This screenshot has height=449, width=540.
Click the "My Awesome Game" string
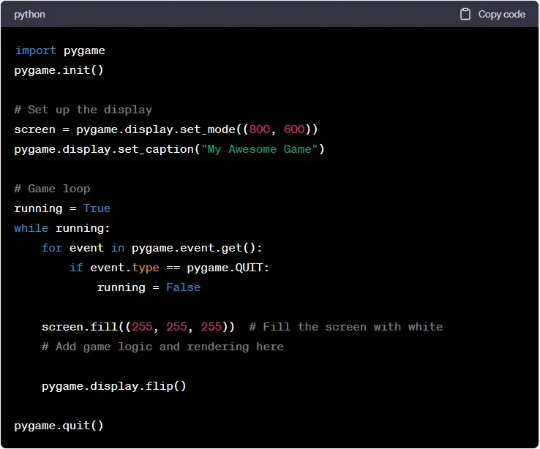coord(259,149)
